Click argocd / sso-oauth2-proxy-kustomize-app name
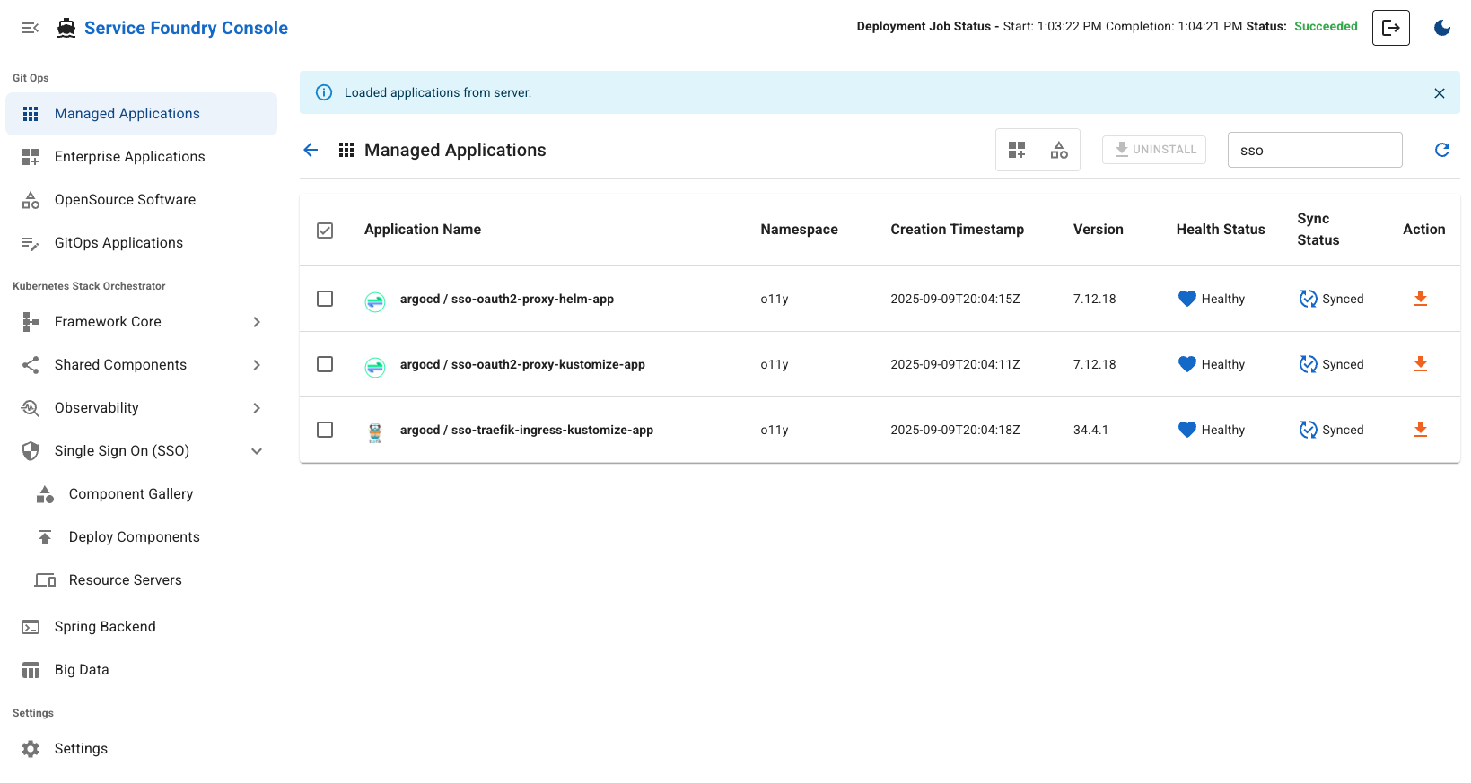Screen dimensions: 1471x783 point(522,364)
